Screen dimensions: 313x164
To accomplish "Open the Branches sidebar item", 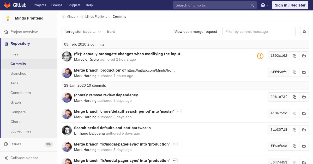I will click(18, 73).
